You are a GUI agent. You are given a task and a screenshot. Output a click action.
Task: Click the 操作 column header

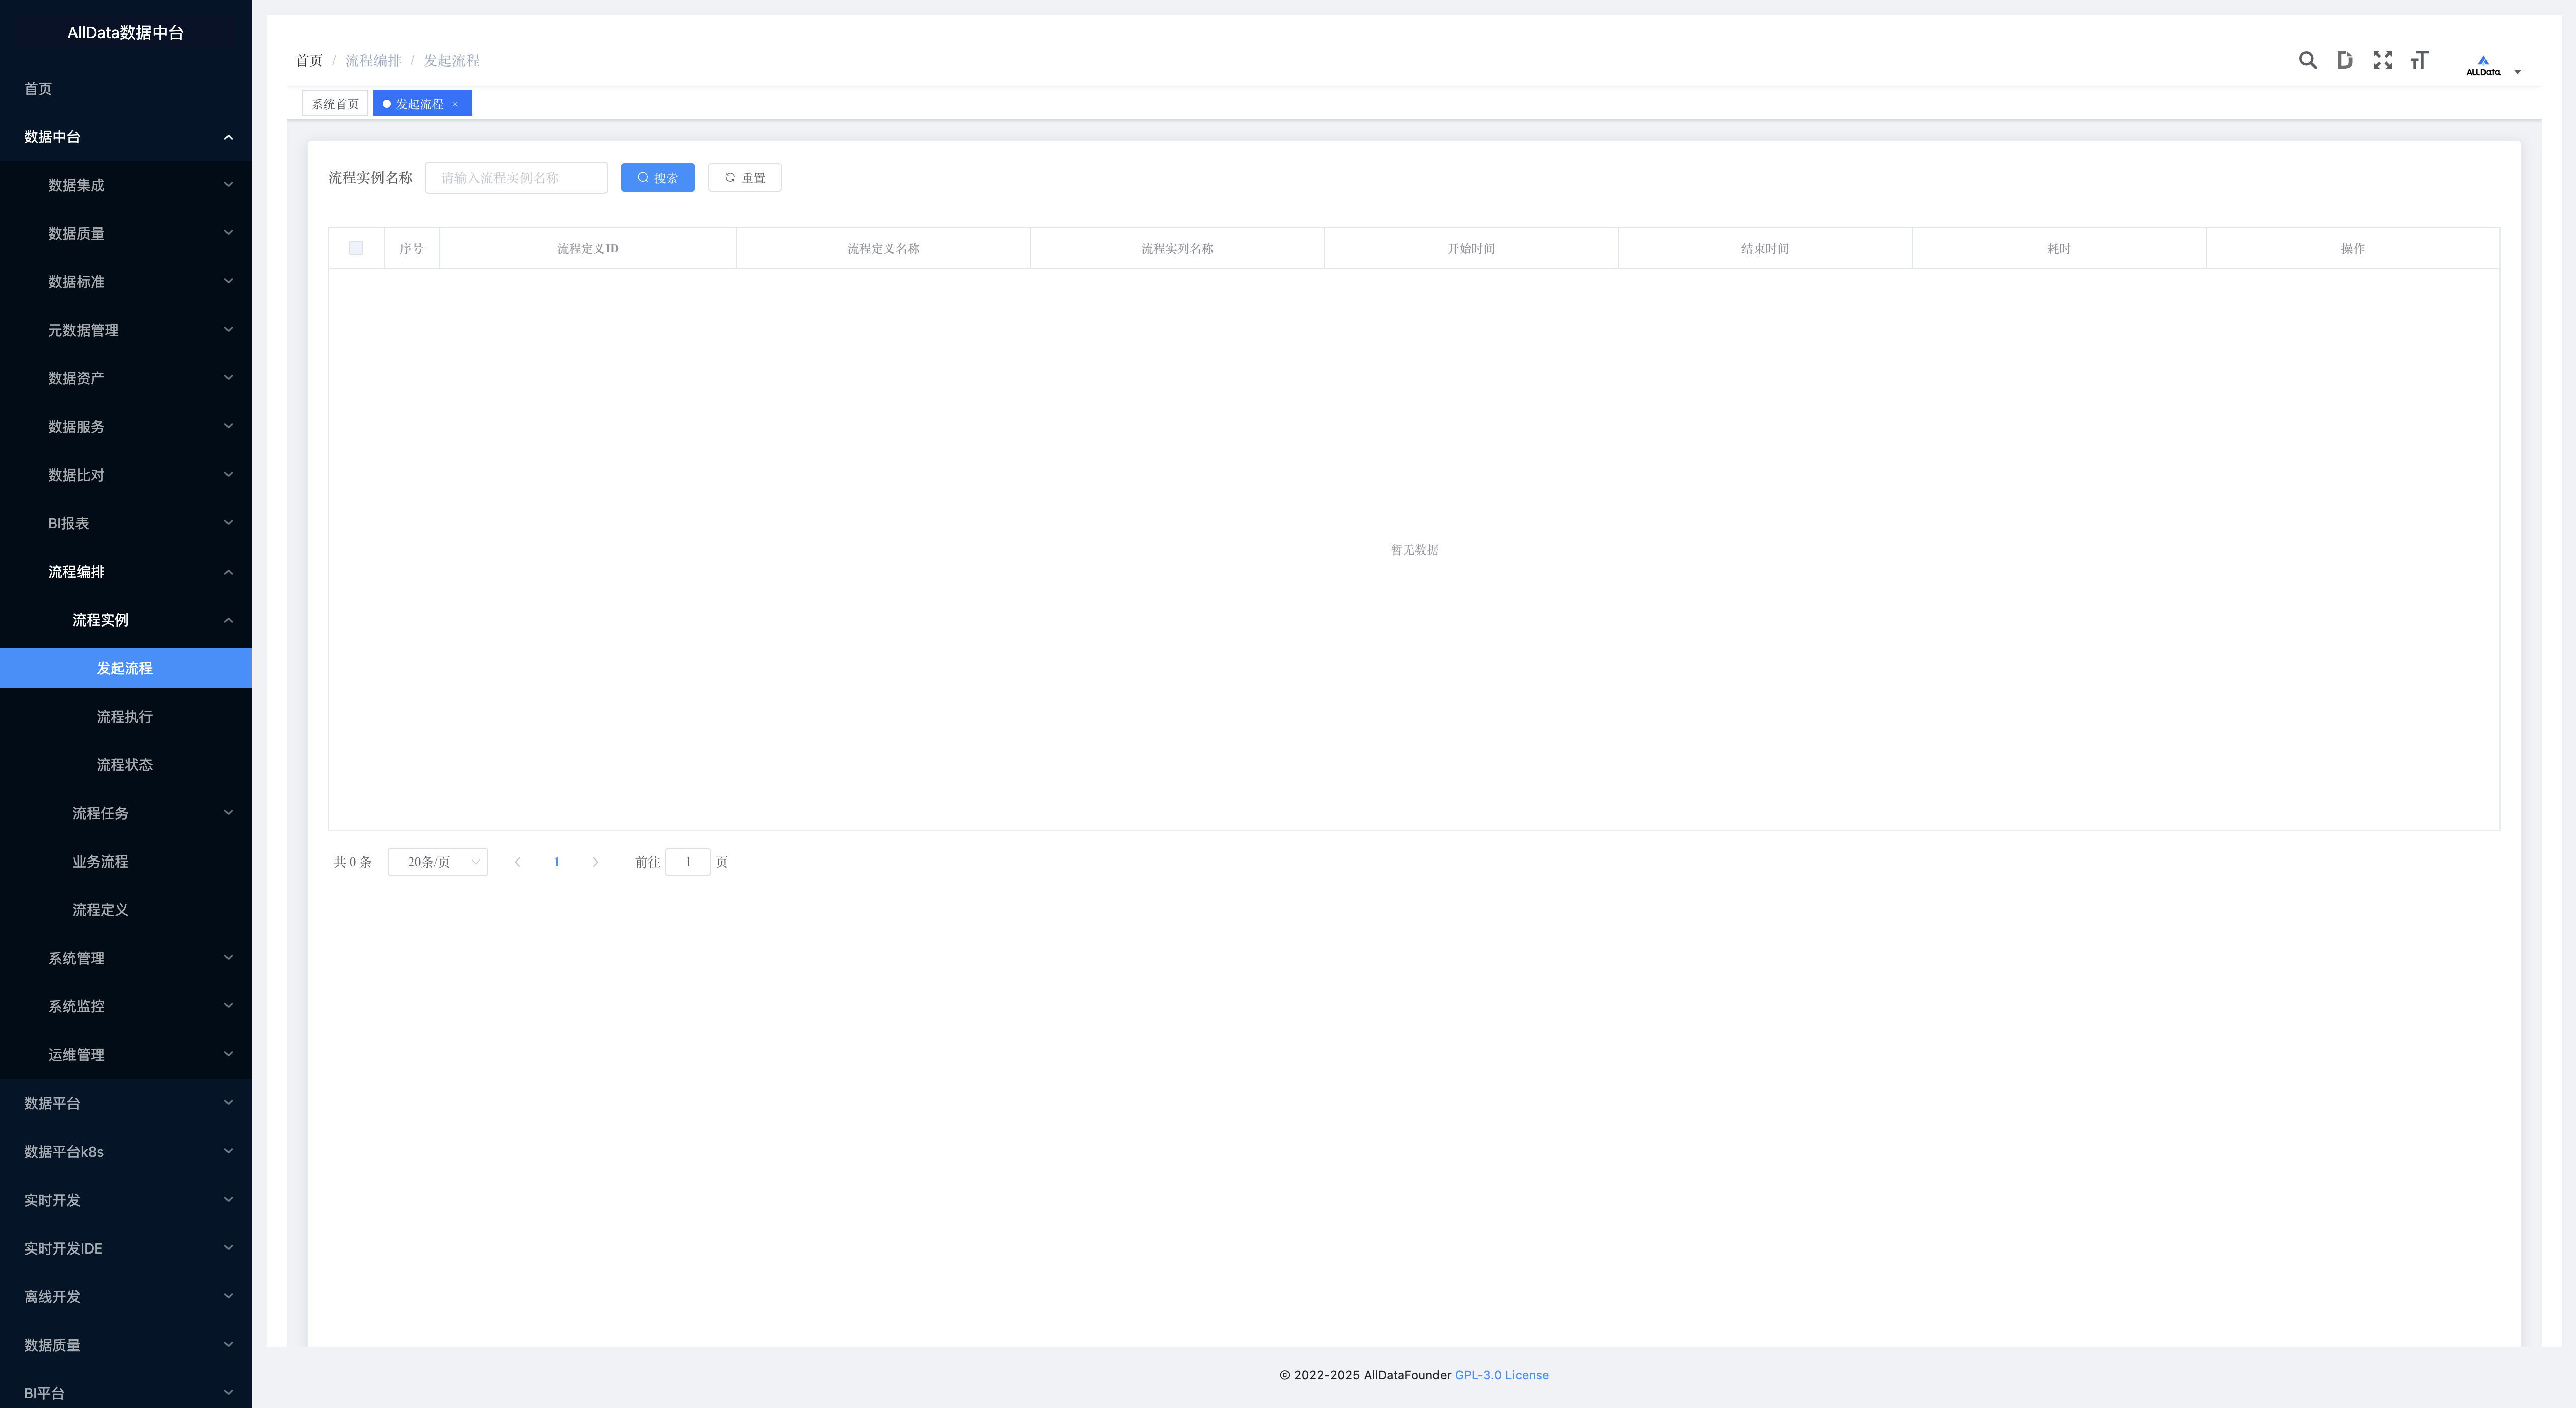tap(2353, 248)
